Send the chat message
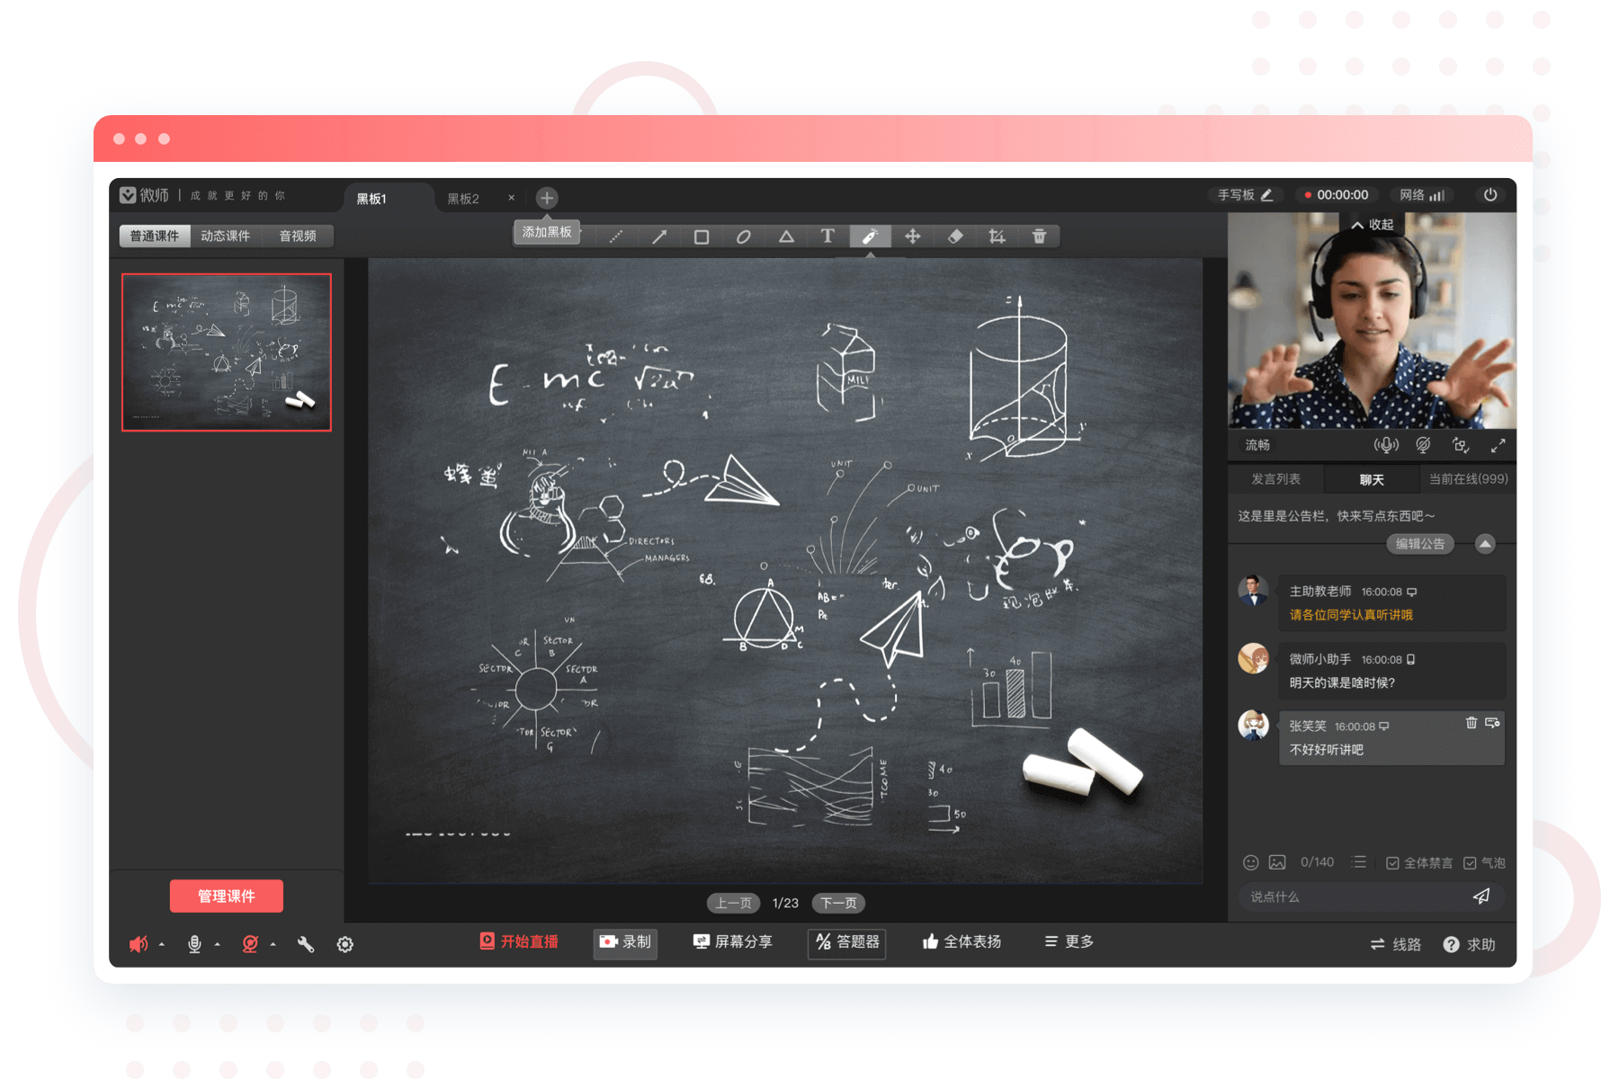Screen dimensions: 1619x1079 pos(1481,896)
